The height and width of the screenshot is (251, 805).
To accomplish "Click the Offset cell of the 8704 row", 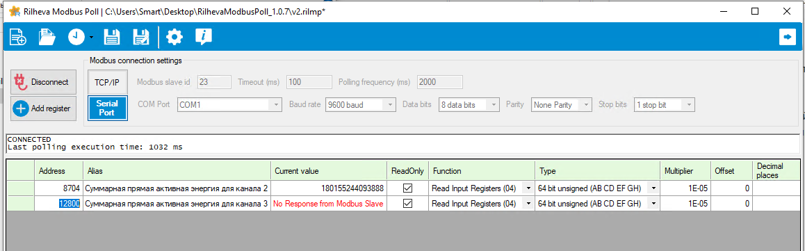I will click(x=731, y=188).
